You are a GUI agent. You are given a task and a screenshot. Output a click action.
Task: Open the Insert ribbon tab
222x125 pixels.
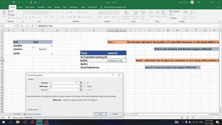[20, 7]
